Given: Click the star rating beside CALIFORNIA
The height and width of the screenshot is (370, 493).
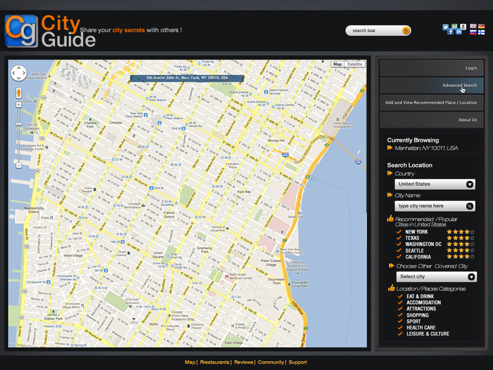Looking at the screenshot, I should tap(461, 257).
